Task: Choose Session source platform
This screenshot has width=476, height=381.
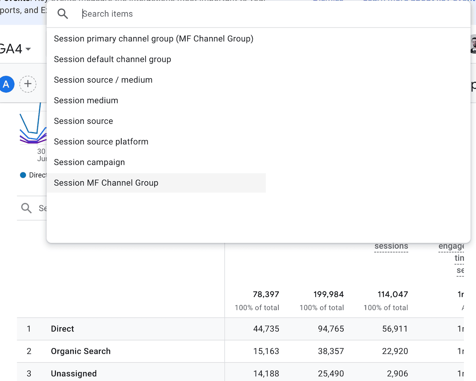Action: [x=101, y=141]
